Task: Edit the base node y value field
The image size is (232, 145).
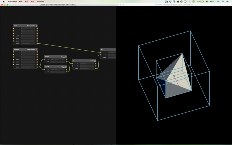Action: [28, 31]
